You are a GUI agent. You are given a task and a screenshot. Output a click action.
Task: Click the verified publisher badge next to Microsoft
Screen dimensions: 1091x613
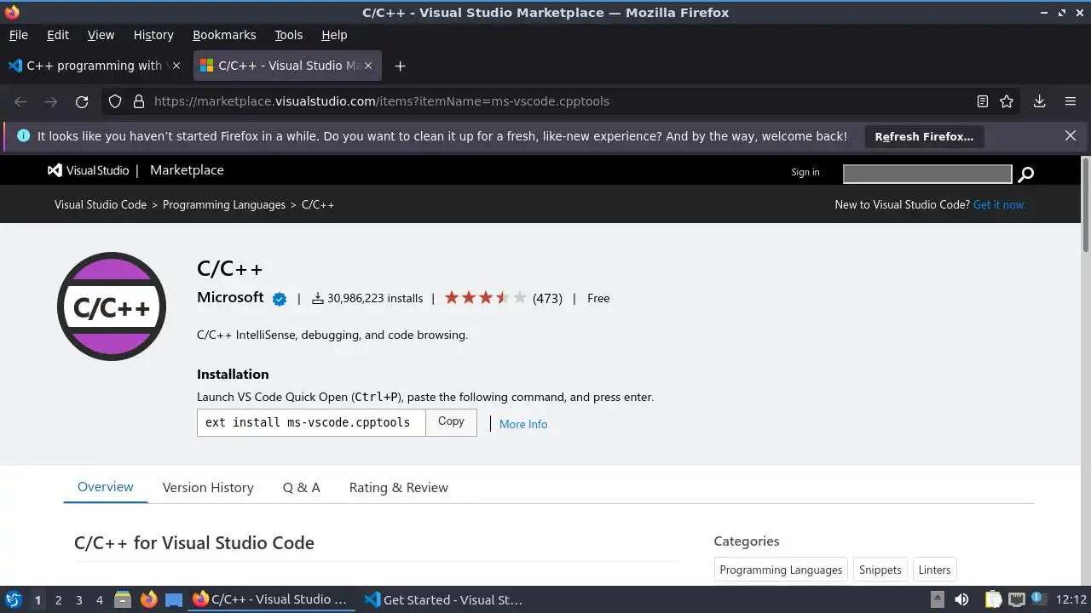coord(279,299)
